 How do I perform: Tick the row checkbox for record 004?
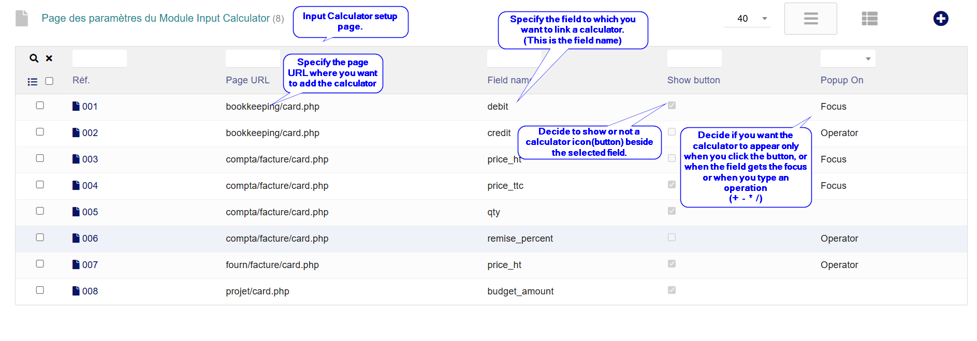tap(40, 185)
